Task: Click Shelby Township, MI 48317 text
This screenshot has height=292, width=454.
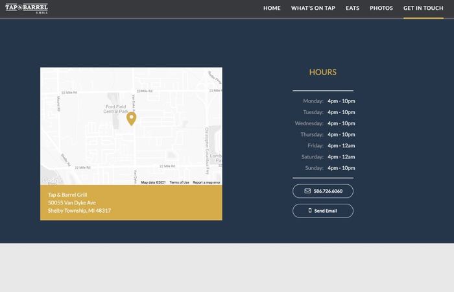Action: pyautogui.click(x=79, y=211)
